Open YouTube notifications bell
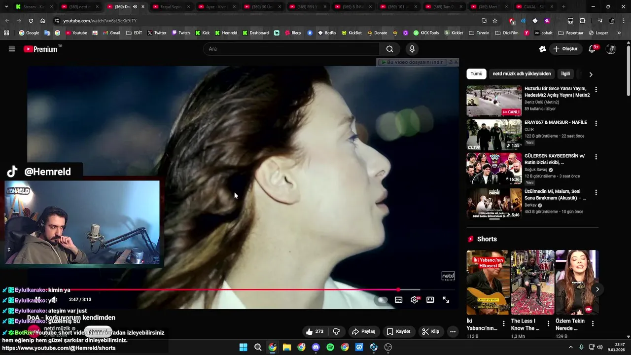Viewport: 631px width, 355px height. pos(593,49)
